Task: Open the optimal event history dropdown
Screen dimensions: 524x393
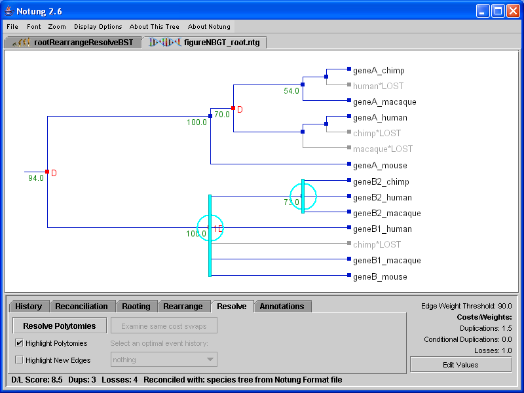Action: click(x=164, y=359)
